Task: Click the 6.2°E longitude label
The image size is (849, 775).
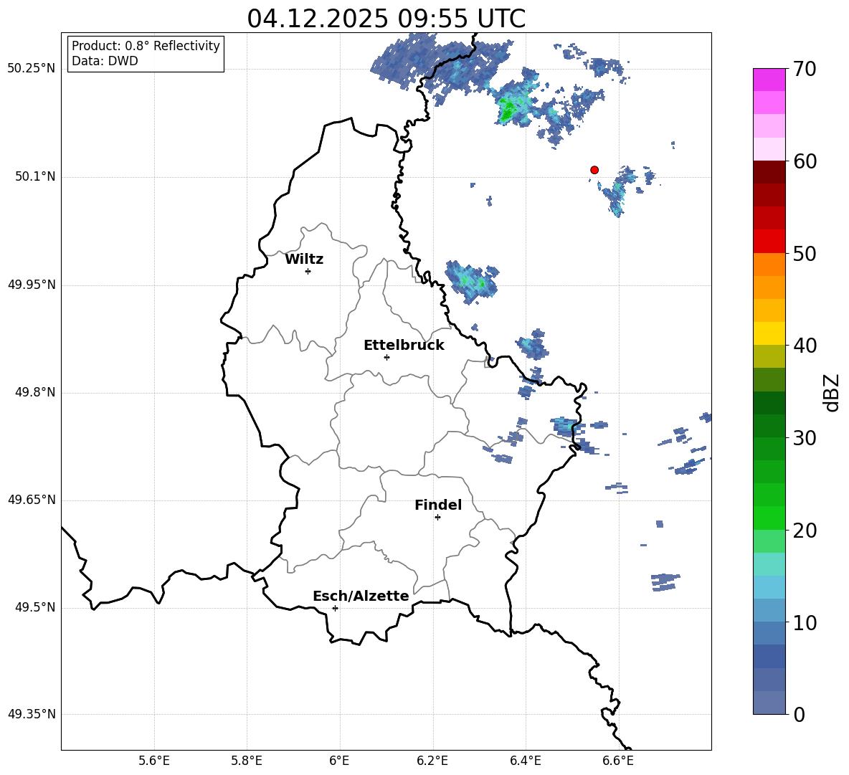Action: pyautogui.click(x=432, y=761)
